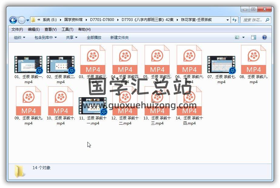Expand the arrow after 系统 (E:) breadcrumb
This screenshot has height=188, width=280.
point(61,20)
